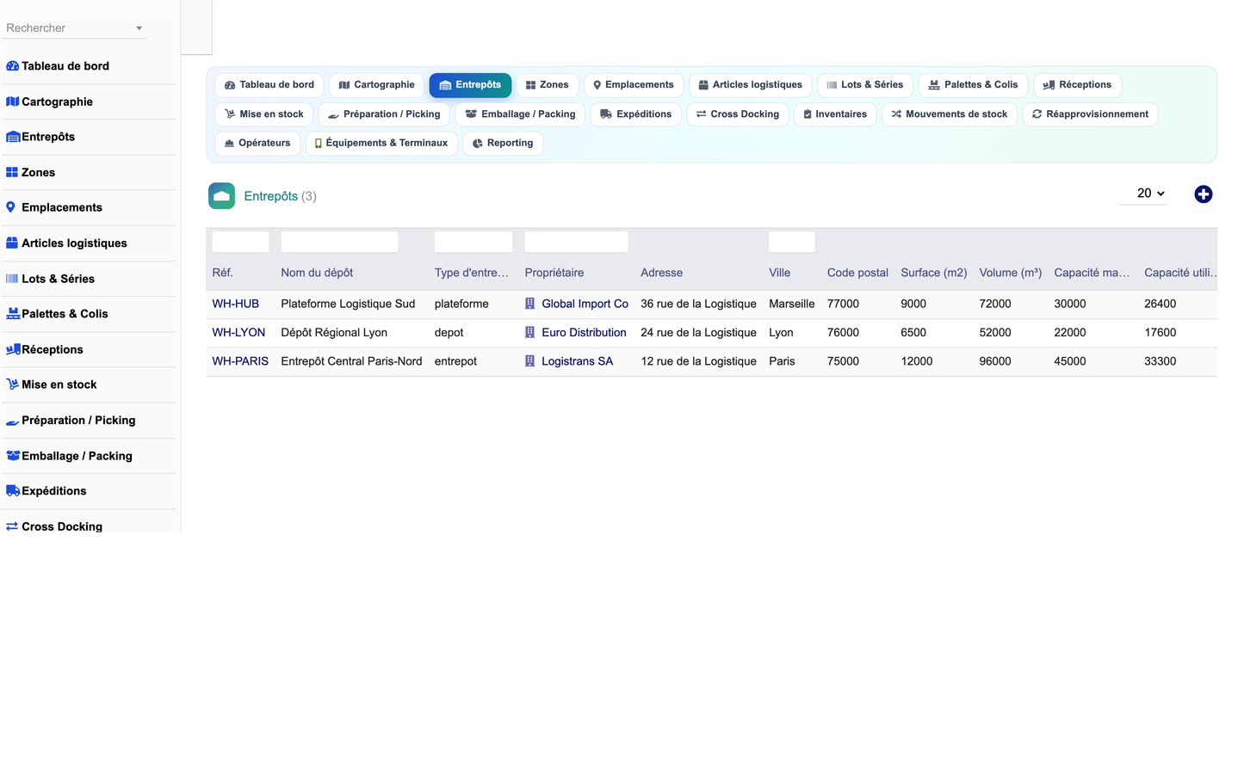Open the Tableau de bord top tab
Viewport: 1244px width, 769px height.
click(269, 85)
